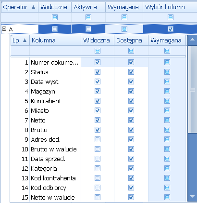197x203 pixels.
Task: Uncheck Dostępna for Status
Action: pos(131,72)
